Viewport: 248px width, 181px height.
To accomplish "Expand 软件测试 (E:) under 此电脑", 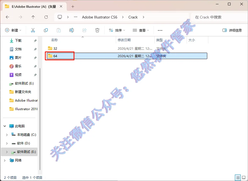I will click(7, 152).
